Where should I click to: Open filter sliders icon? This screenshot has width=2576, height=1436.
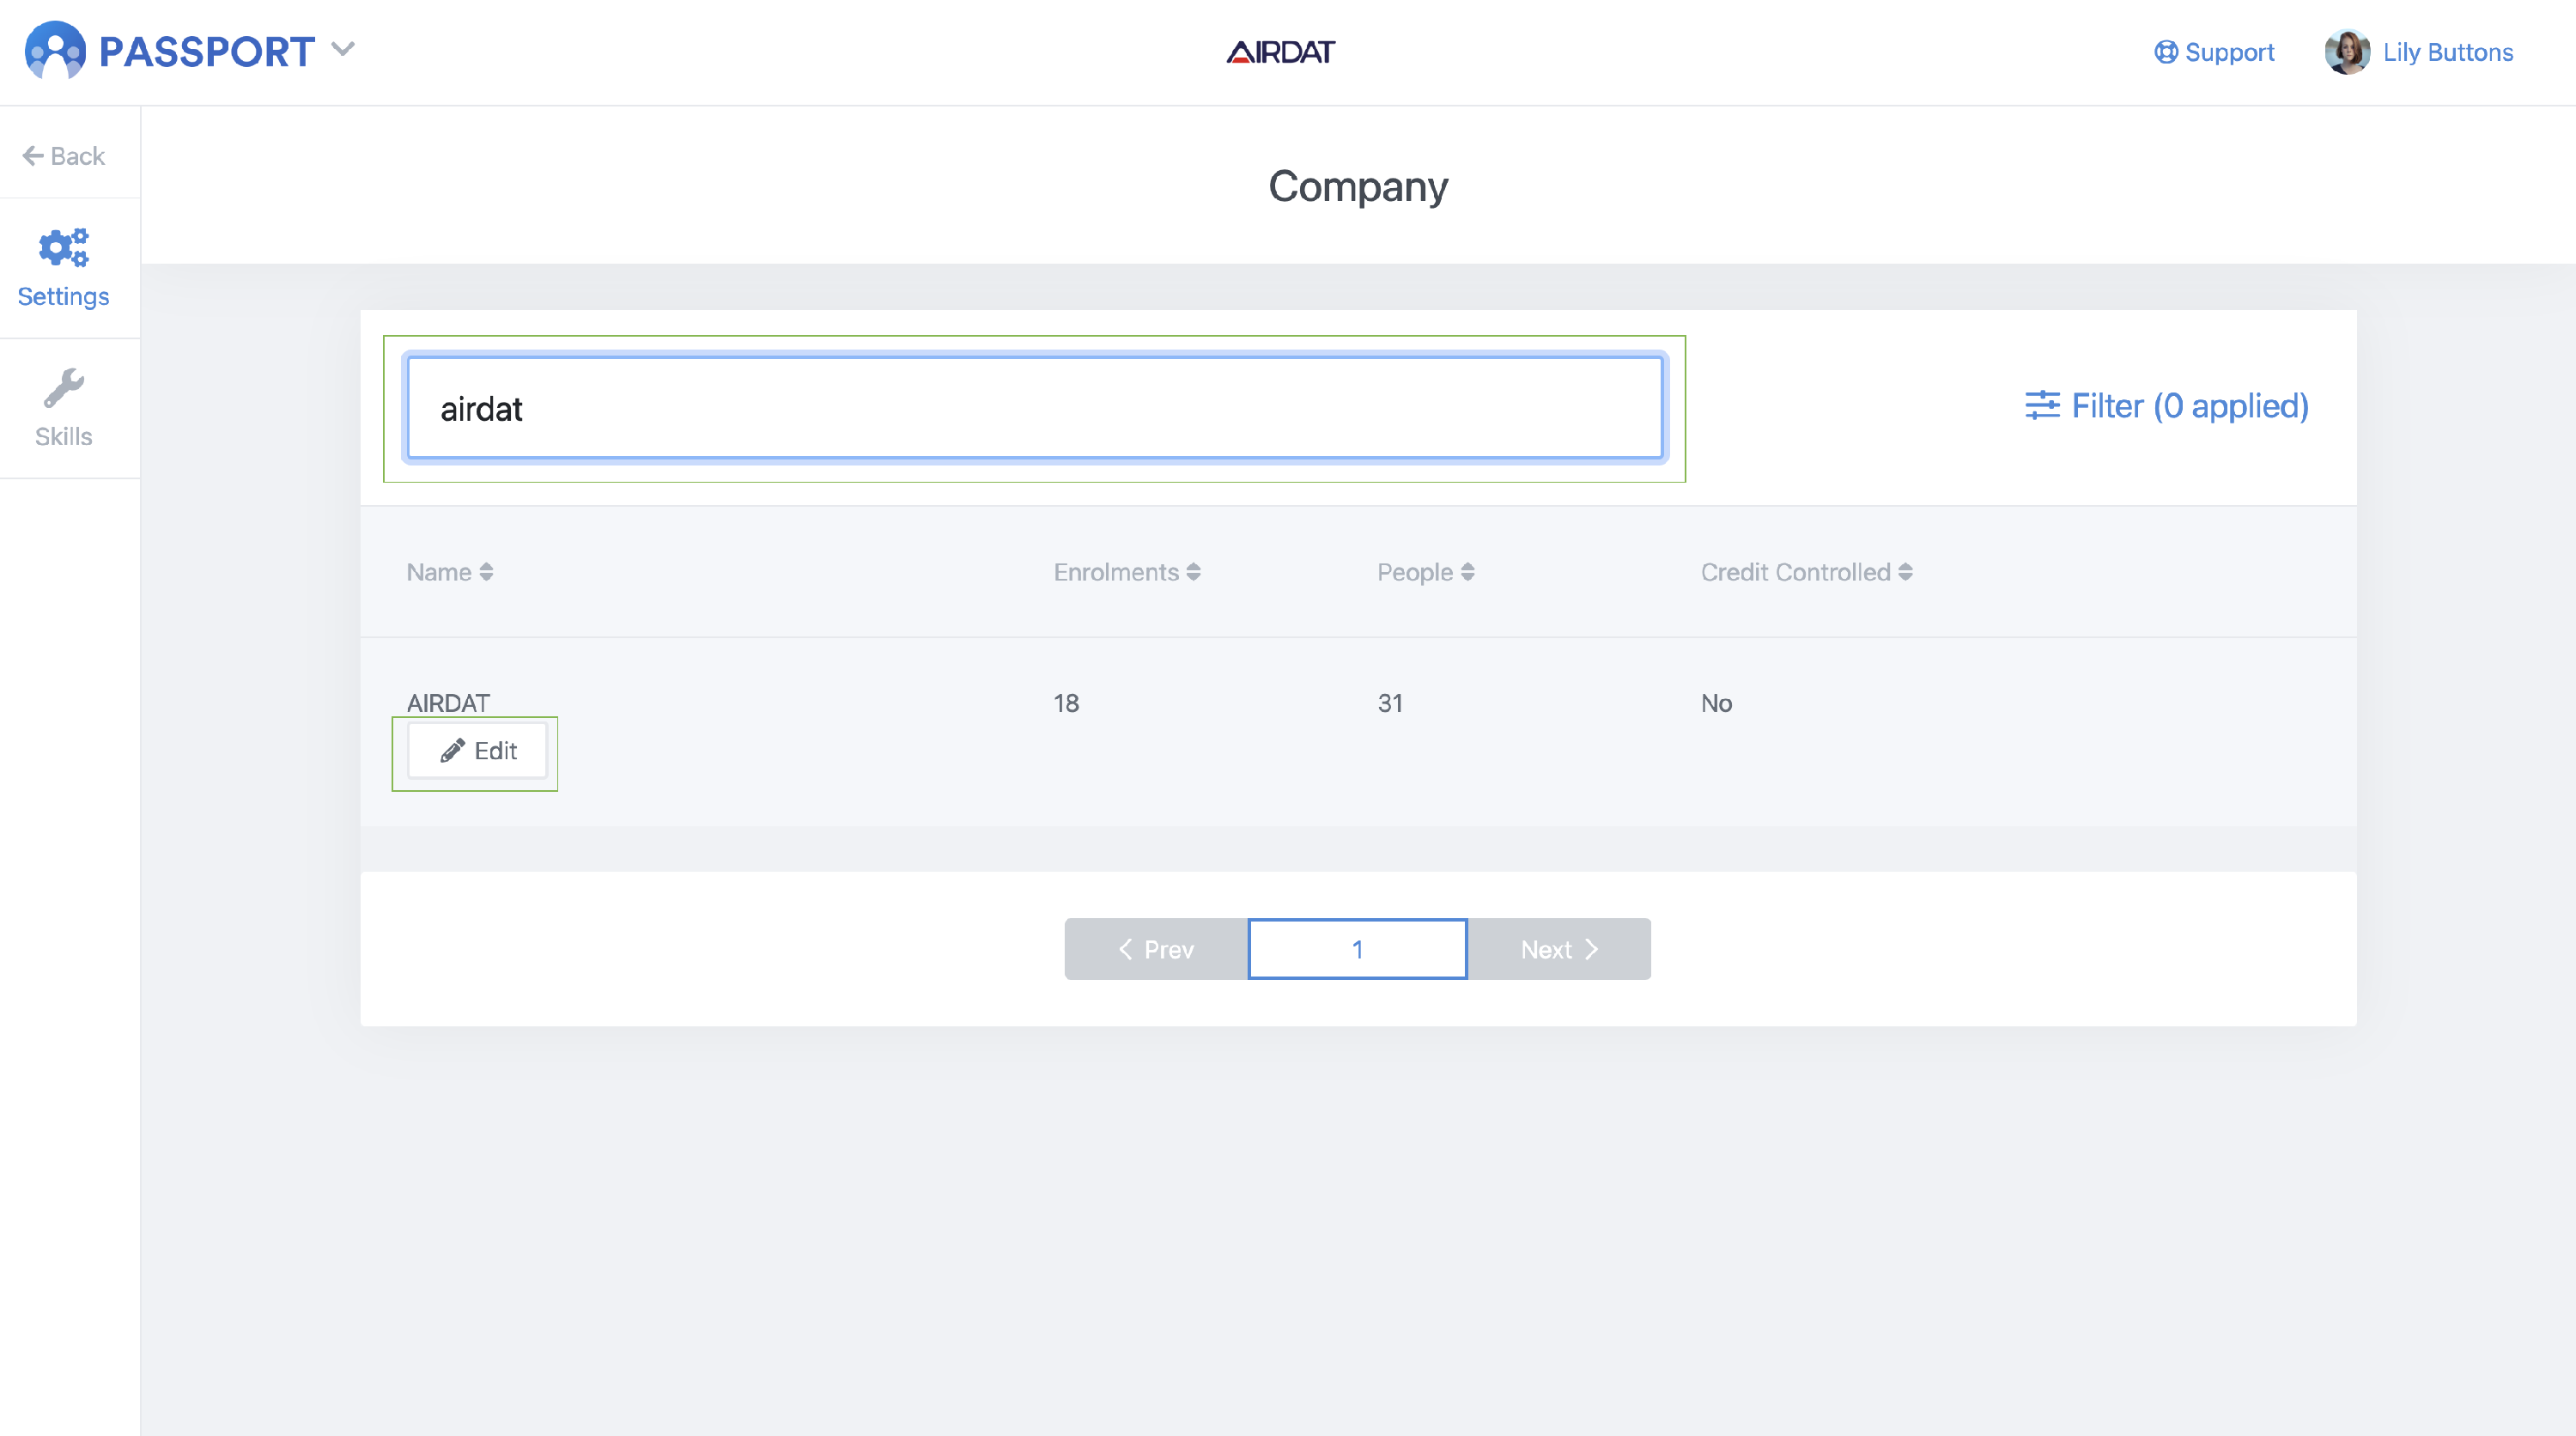[2041, 406]
